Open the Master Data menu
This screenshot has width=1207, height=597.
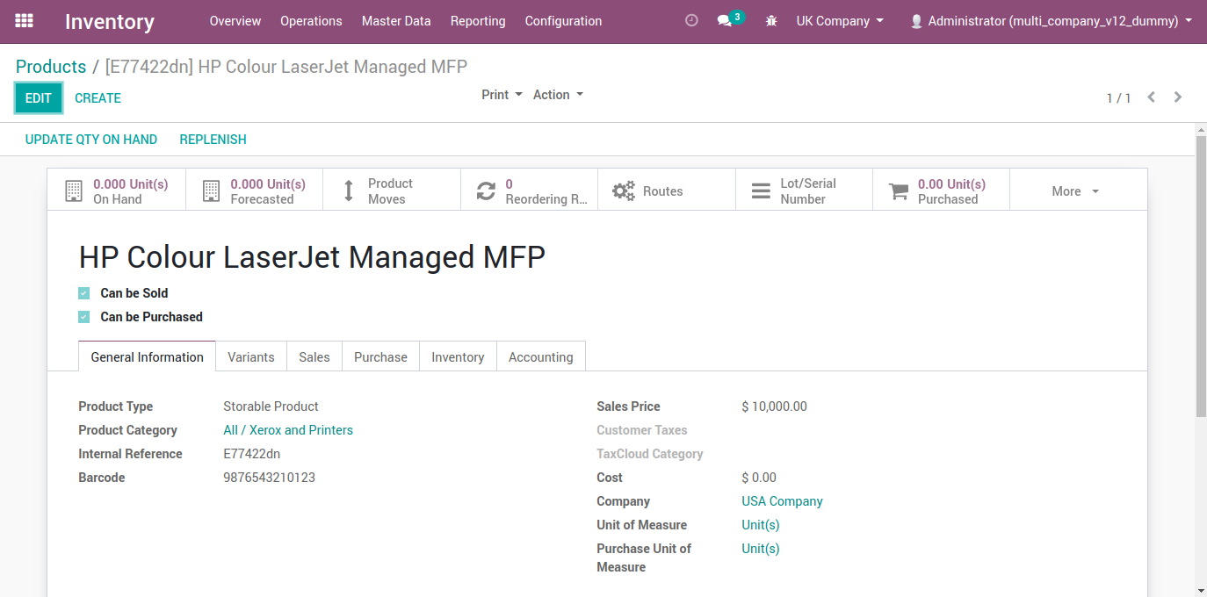coord(396,21)
